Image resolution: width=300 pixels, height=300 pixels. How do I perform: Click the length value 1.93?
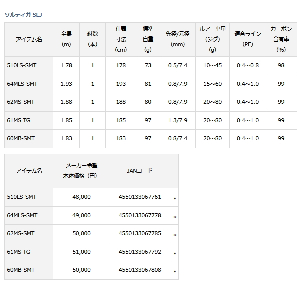click(x=66, y=84)
